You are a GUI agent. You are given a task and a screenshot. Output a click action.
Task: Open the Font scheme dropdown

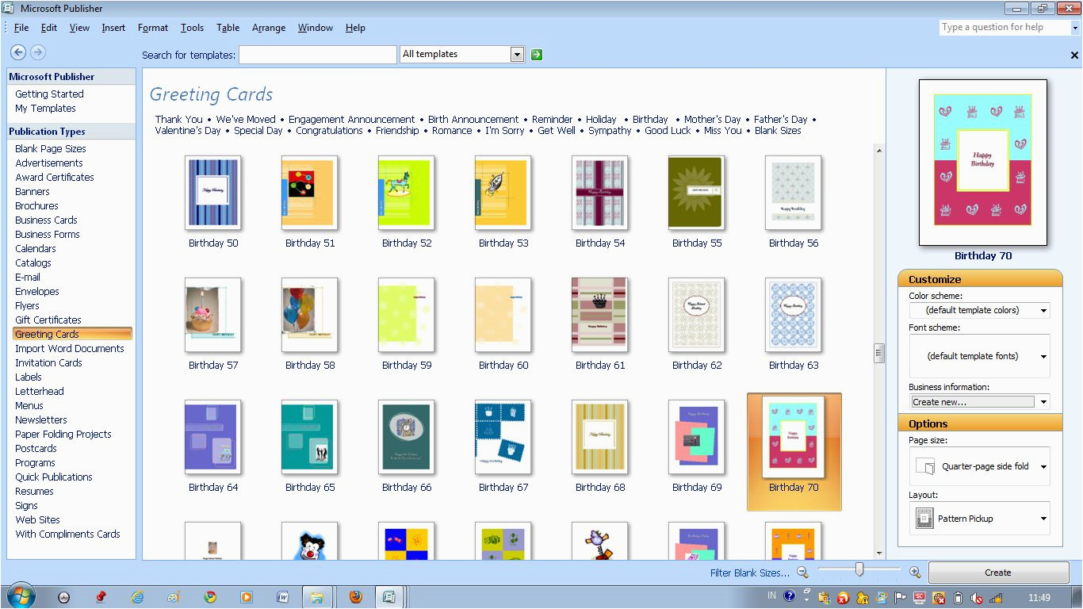coord(1043,356)
